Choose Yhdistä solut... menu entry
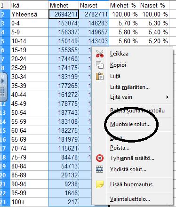The width and height of the screenshot is (176, 207). 128,169
